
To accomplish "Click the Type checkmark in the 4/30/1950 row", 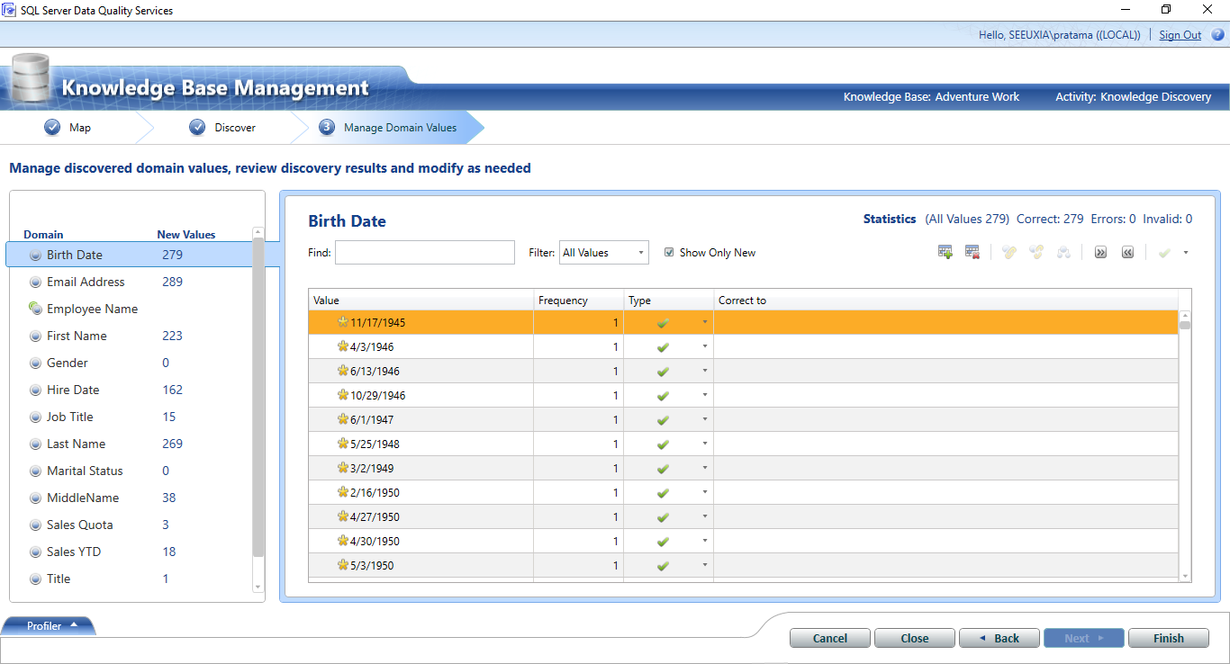I will tap(663, 542).
